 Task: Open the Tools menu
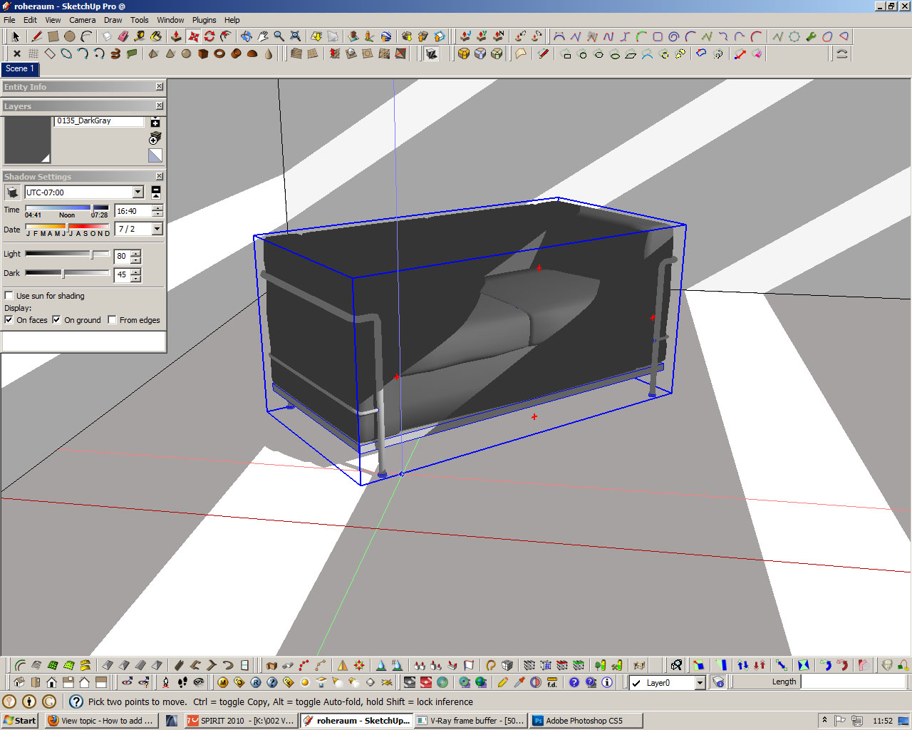140,20
